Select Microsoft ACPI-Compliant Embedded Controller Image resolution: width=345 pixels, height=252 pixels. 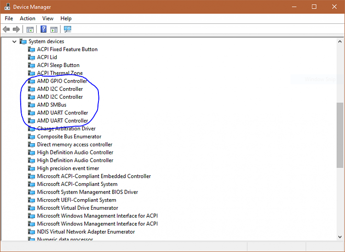[94, 176]
